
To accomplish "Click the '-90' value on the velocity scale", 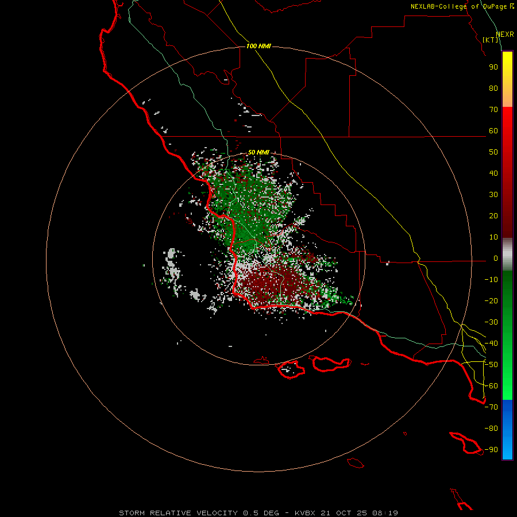I will (x=491, y=450).
